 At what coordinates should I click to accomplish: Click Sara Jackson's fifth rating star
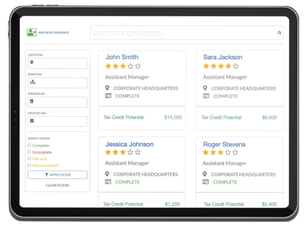click(236, 66)
